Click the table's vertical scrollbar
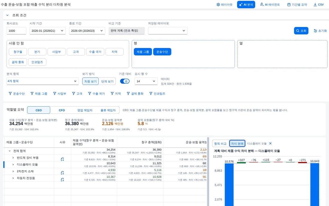The width and height of the screenshot is (329, 206). [208, 172]
